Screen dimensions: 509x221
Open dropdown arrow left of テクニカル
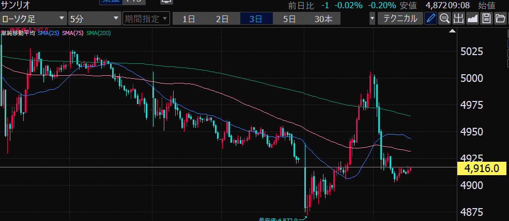pyautogui.click(x=373, y=19)
